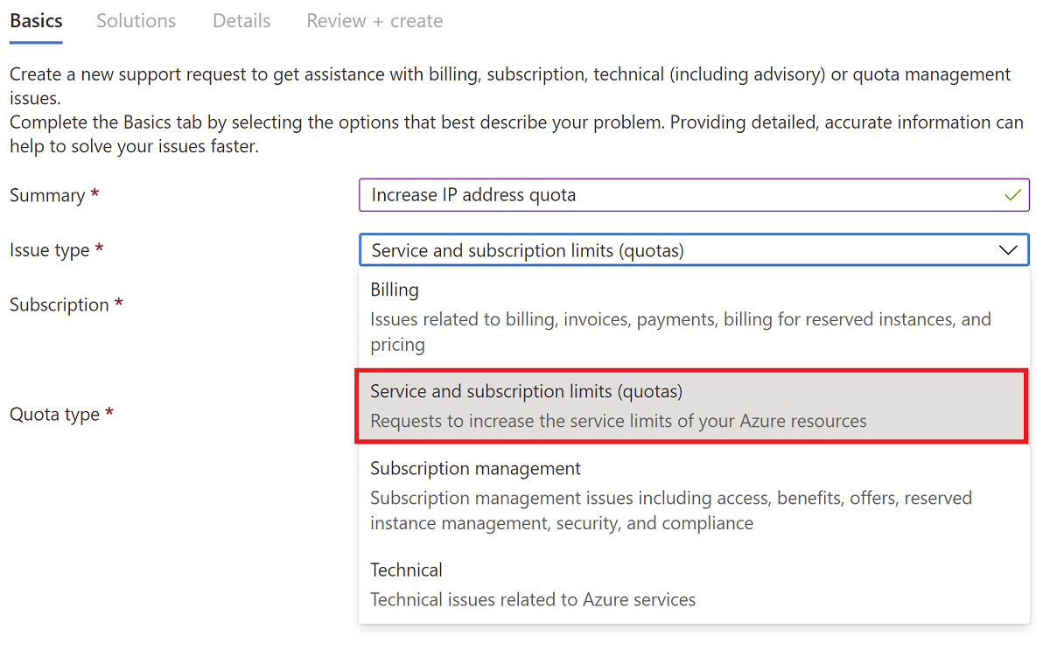
Task: Go to the Details tab
Action: pyautogui.click(x=241, y=21)
